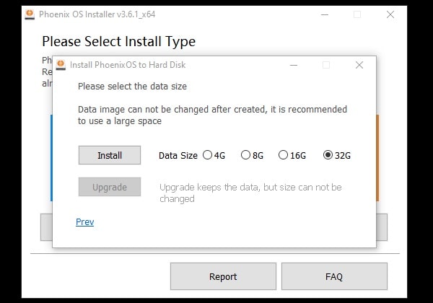Open the Report button in main installer

pos(223,276)
